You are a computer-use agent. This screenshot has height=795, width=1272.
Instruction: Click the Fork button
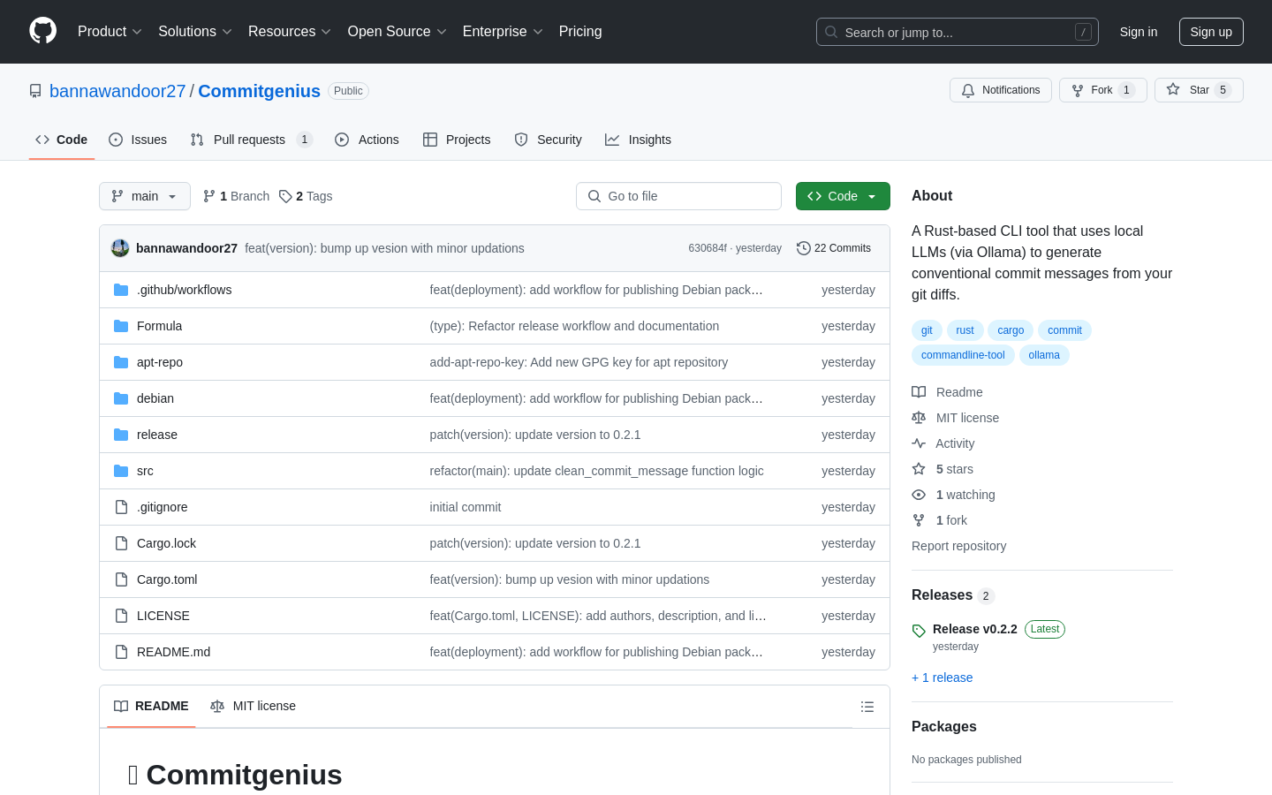click(1102, 90)
